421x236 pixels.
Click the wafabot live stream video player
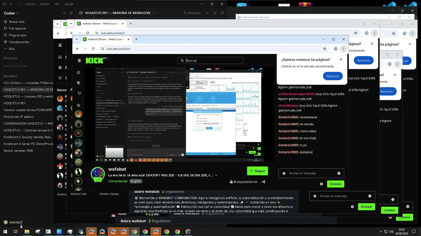[x=180, y=114]
